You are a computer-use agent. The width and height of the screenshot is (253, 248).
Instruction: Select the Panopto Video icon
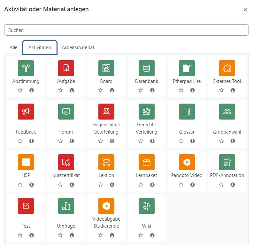pyautogui.click(x=187, y=162)
